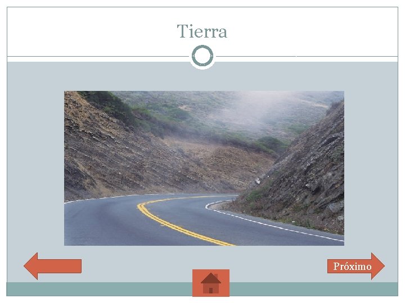Click the home icon button

tap(211, 283)
